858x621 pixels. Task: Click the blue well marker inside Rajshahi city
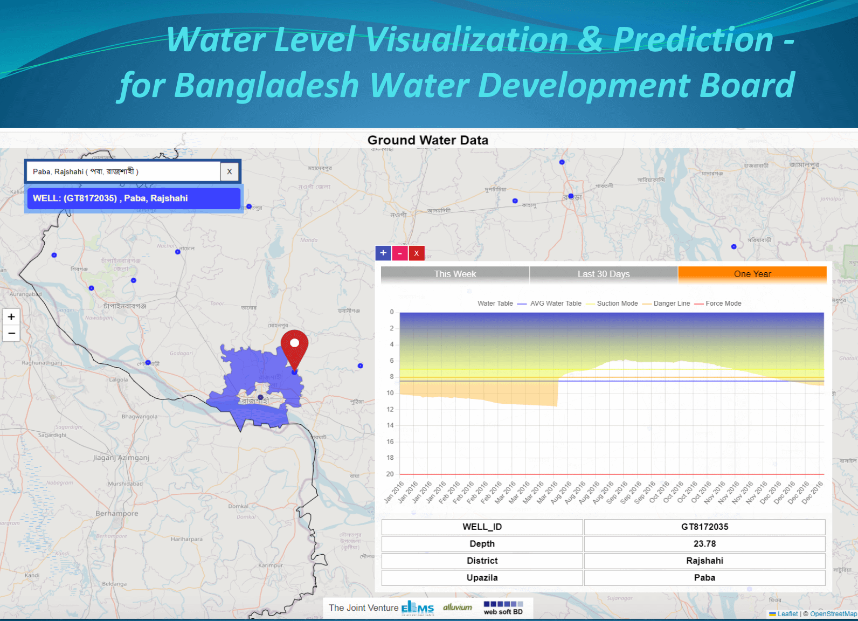coord(260,397)
